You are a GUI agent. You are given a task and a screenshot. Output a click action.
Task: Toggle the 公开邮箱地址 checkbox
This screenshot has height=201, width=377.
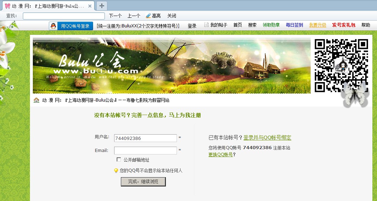tap(119, 159)
